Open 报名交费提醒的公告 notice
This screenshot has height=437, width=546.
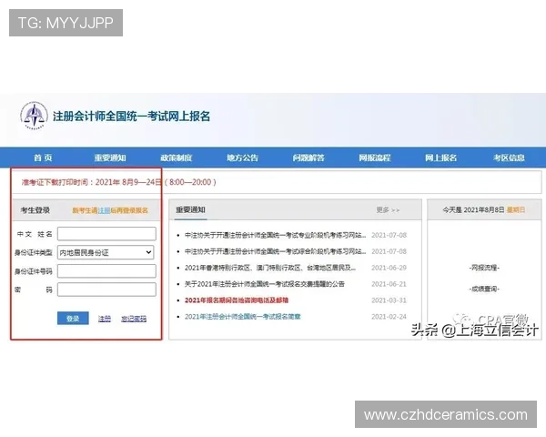[x=264, y=284]
